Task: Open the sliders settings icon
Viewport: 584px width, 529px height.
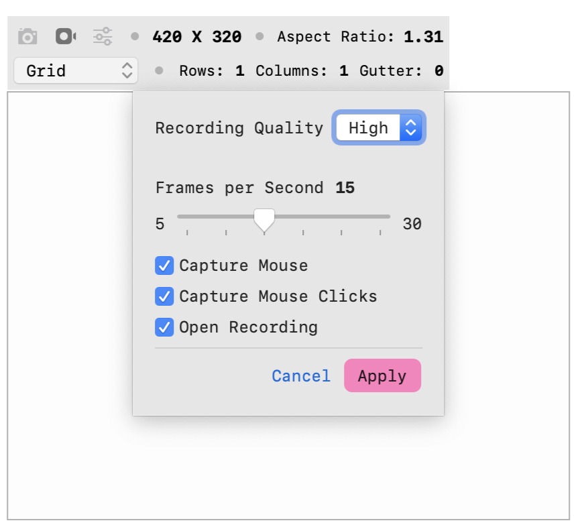Action: click(x=103, y=36)
